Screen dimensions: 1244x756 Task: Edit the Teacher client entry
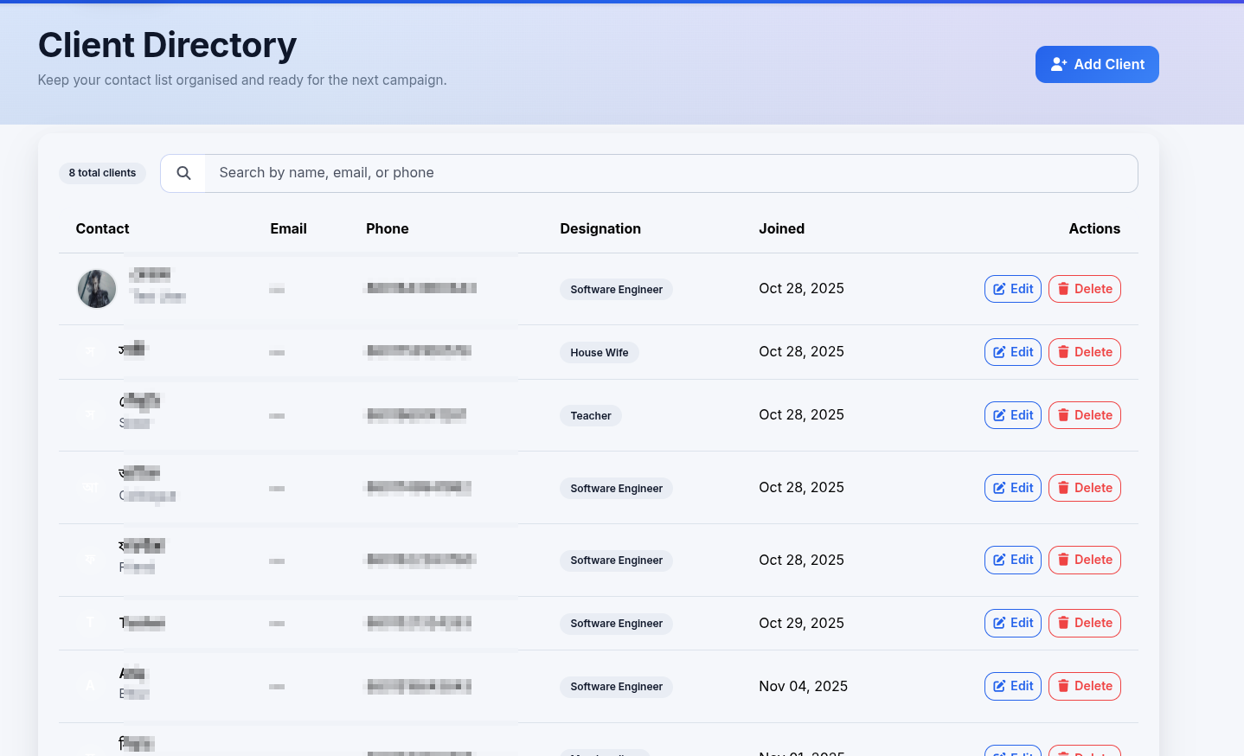click(x=1012, y=415)
